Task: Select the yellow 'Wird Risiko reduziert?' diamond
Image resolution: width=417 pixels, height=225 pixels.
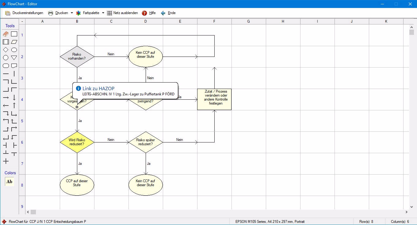Action: pyautogui.click(x=77, y=142)
